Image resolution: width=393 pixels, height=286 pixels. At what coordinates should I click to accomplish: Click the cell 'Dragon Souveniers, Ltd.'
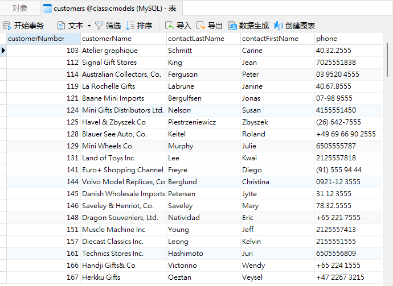[x=124, y=217]
